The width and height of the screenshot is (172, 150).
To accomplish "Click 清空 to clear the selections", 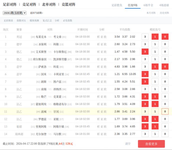I will coord(128,144).
